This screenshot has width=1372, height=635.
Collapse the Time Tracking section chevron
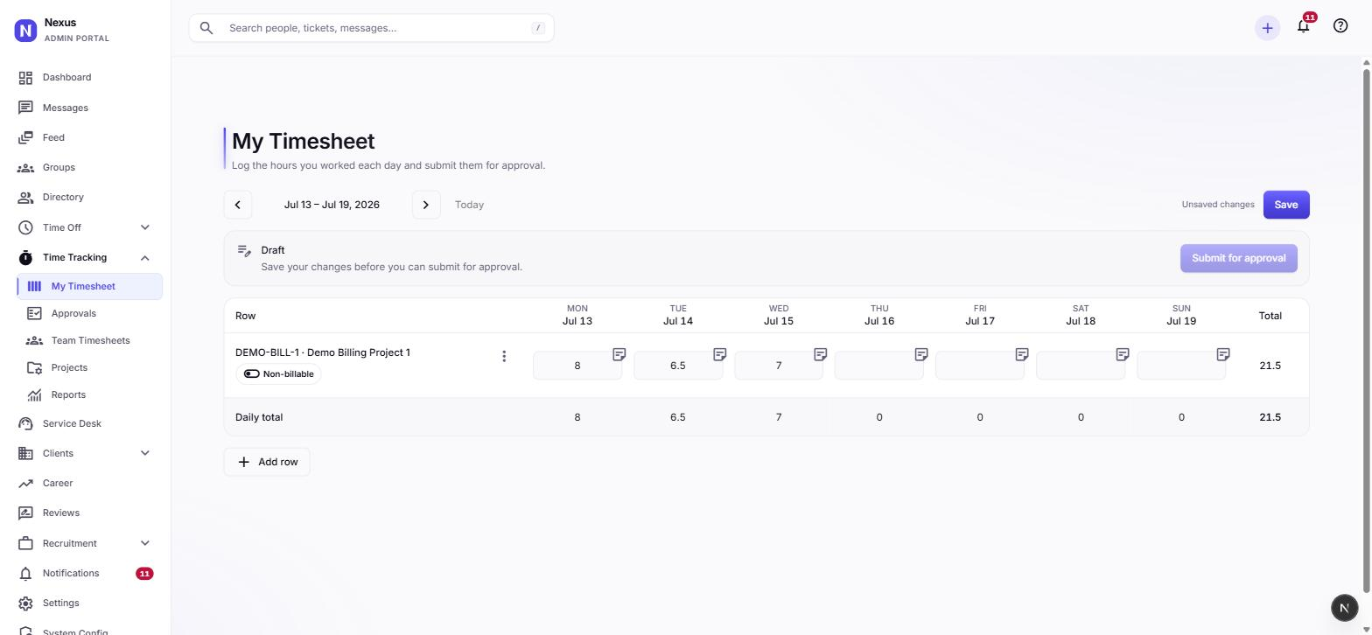click(145, 257)
